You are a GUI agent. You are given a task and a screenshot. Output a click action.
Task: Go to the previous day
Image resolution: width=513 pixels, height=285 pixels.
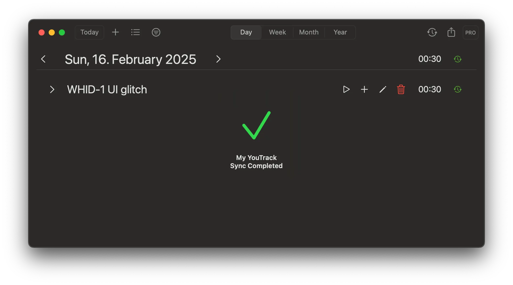[x=43, y=59]
